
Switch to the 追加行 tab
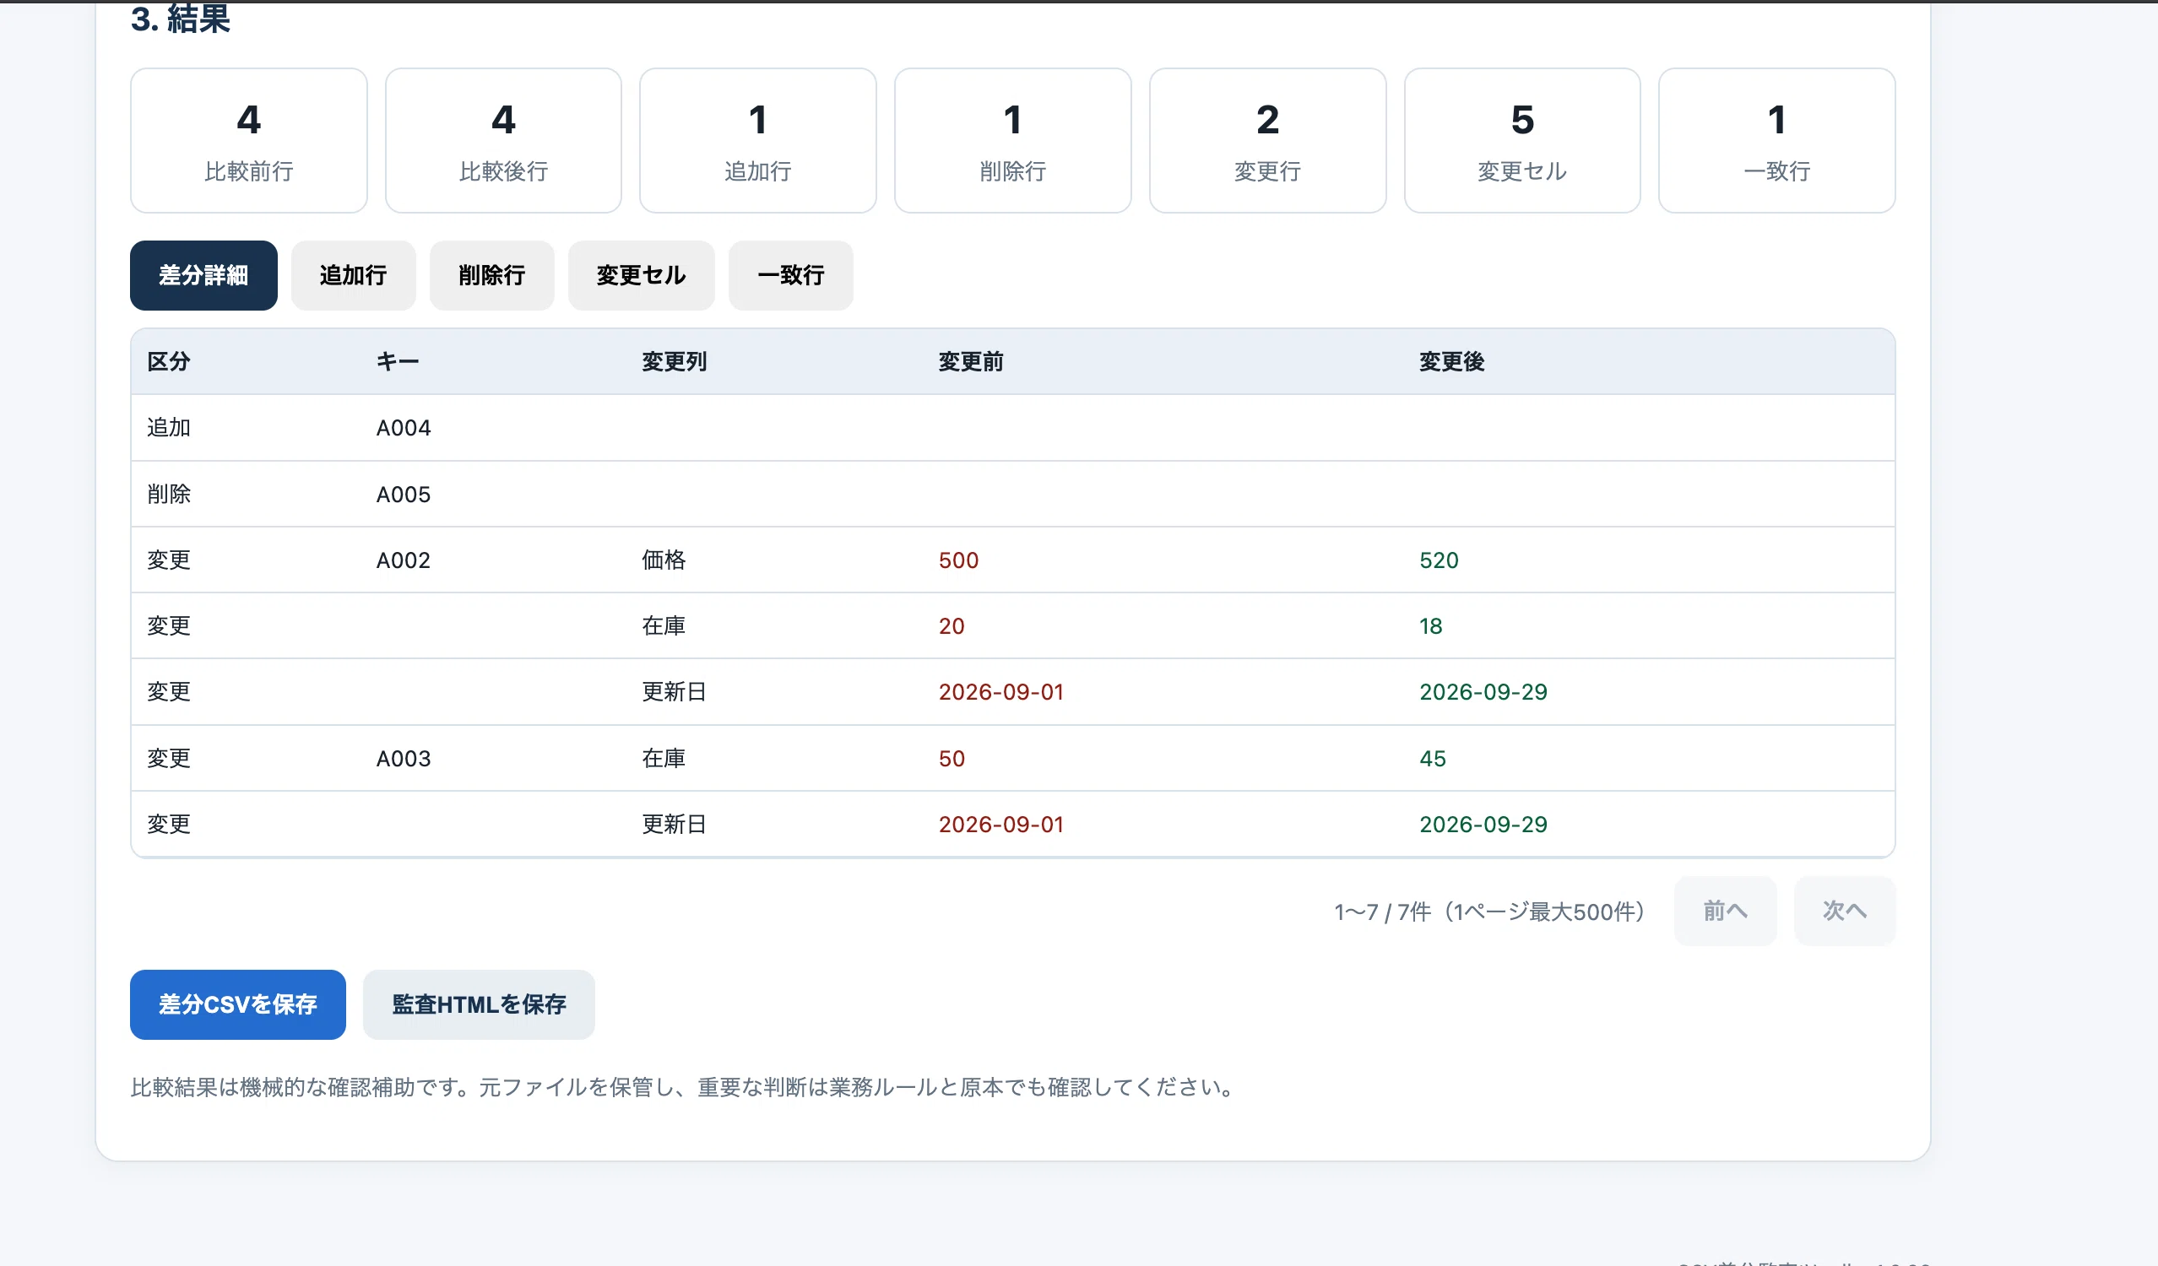[x=353, y=275]
